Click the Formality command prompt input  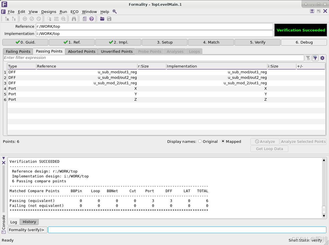click(x=187, y=230)
